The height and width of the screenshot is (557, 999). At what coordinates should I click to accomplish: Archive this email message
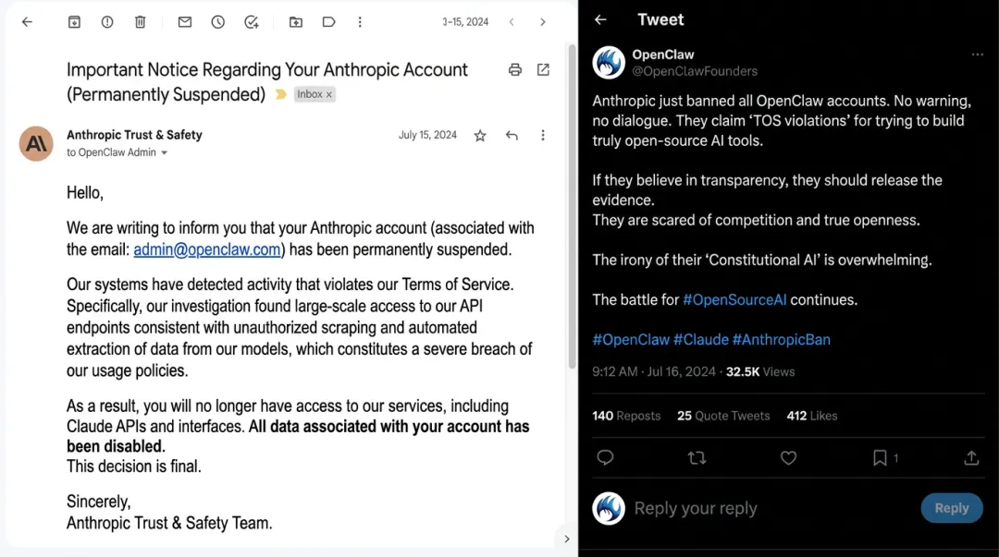tap(74, 21)
